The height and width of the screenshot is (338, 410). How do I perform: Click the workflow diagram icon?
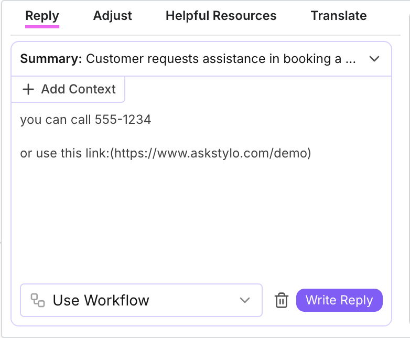click(37, 300)
